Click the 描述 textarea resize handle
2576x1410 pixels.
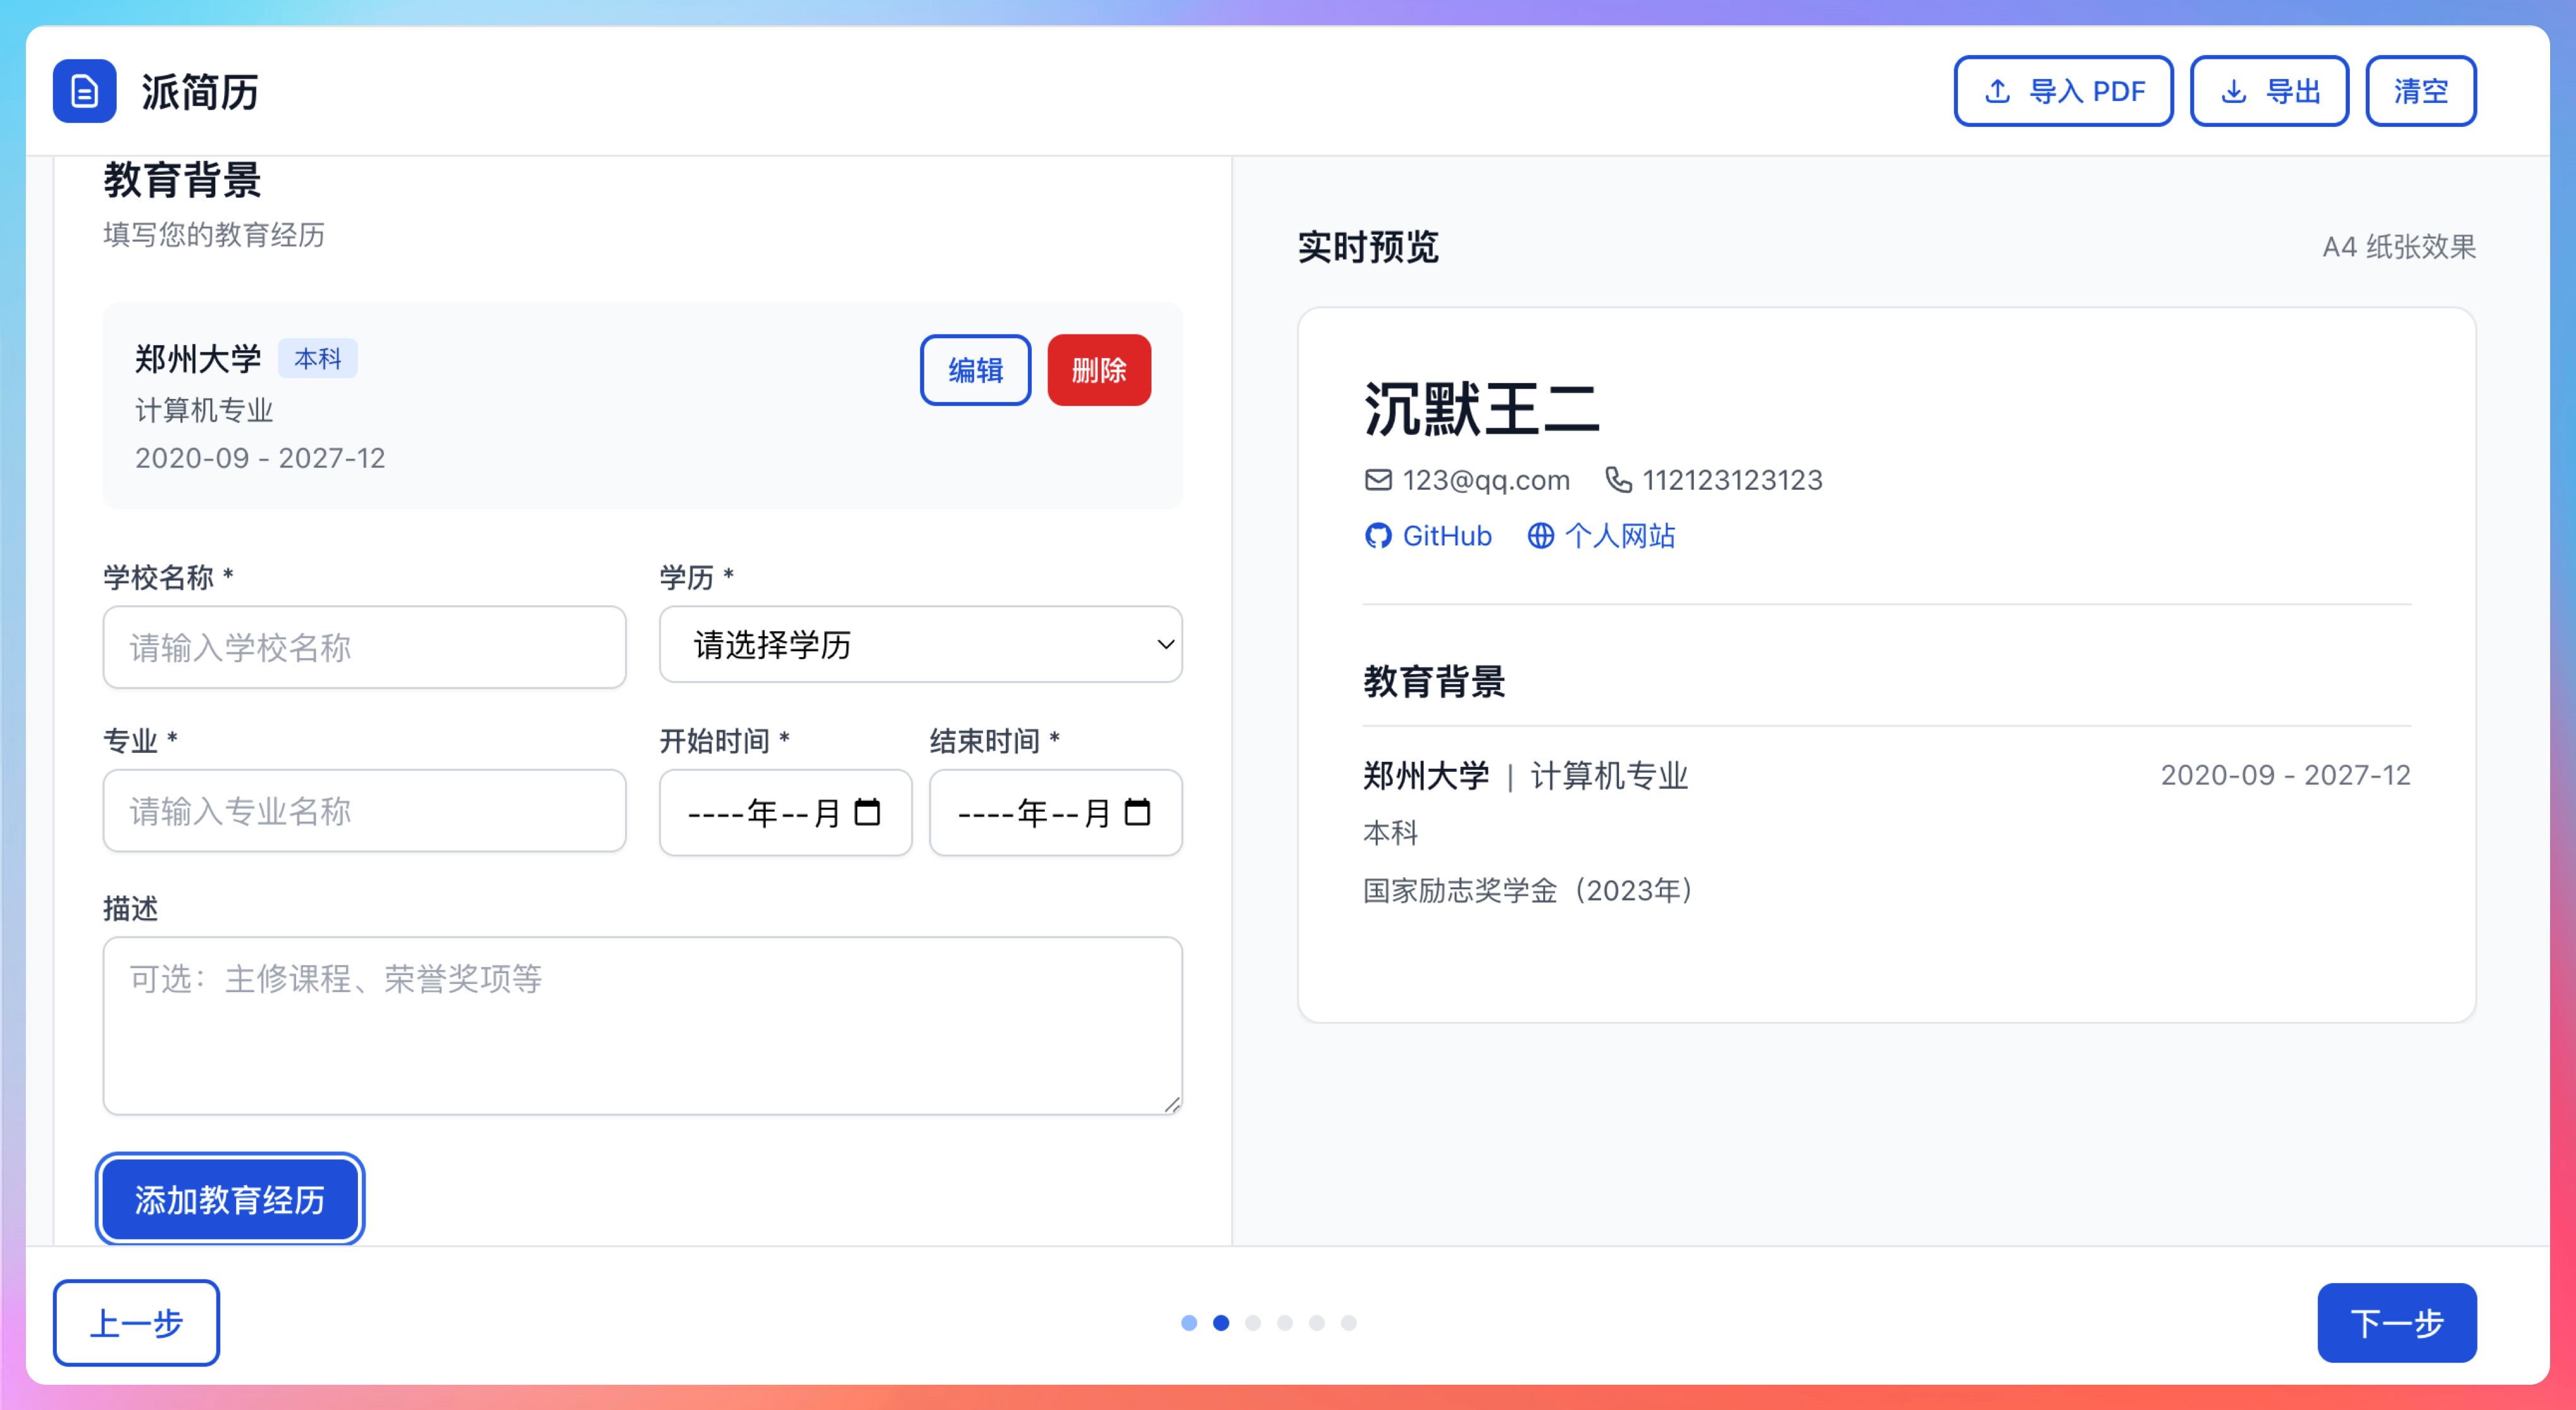pyautogui.click(x=1172, y=1104)
